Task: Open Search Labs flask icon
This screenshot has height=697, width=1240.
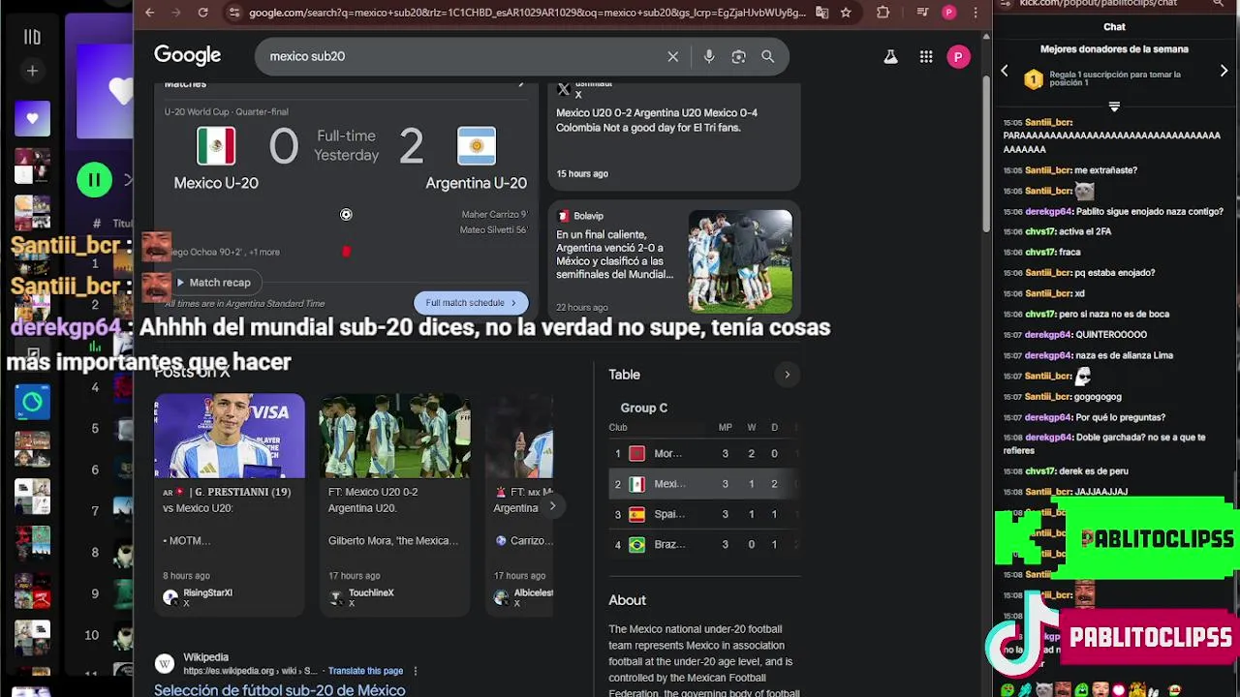Action: pyautogui.click(x=890, y=57)
